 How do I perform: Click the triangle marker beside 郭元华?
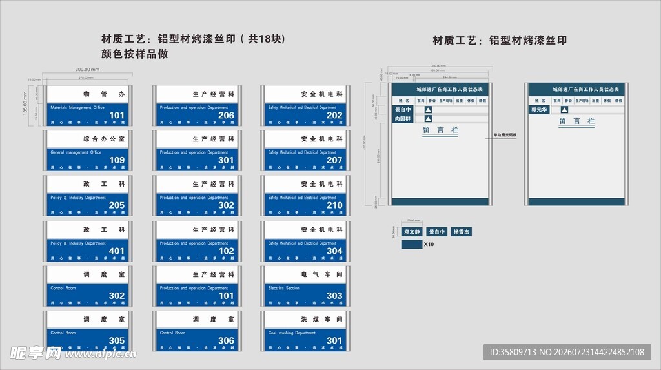[564, 110]
